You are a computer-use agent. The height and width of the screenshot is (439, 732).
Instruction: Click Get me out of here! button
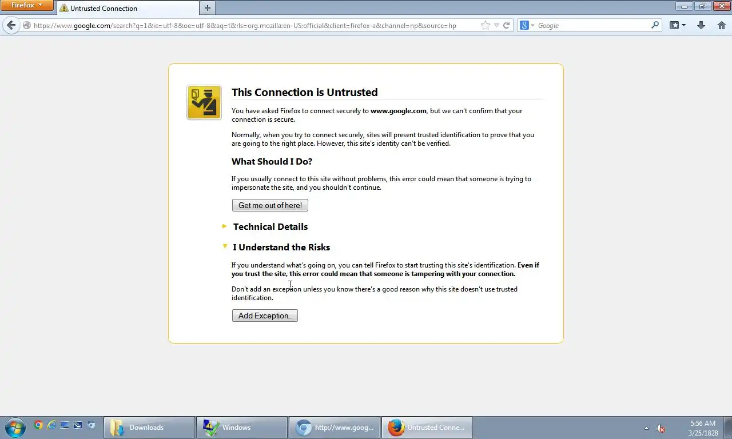coord(270,205)
